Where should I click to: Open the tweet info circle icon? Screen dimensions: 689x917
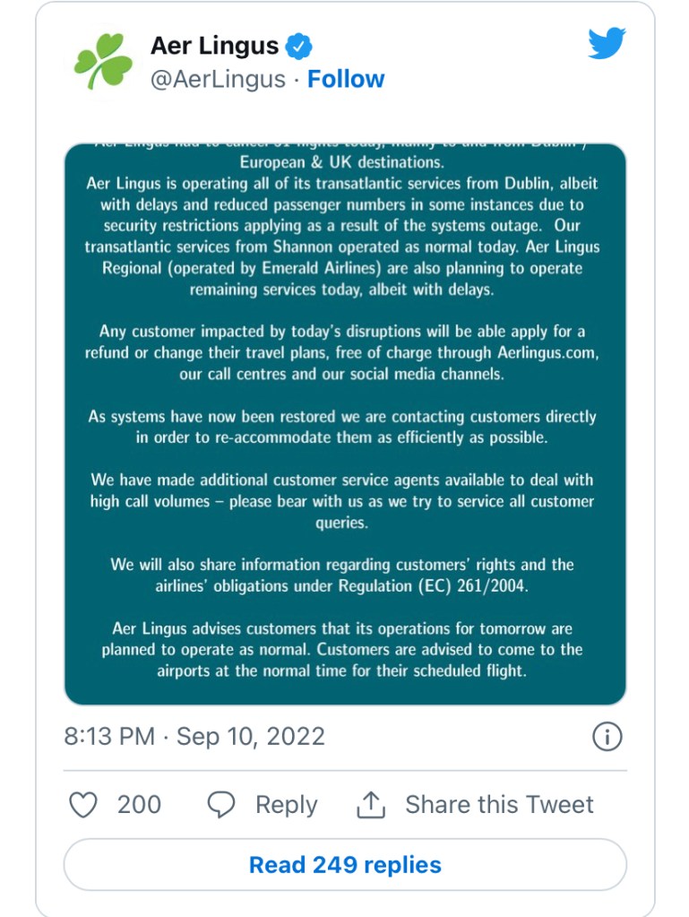pyautogui.click(x=607, y=737)
